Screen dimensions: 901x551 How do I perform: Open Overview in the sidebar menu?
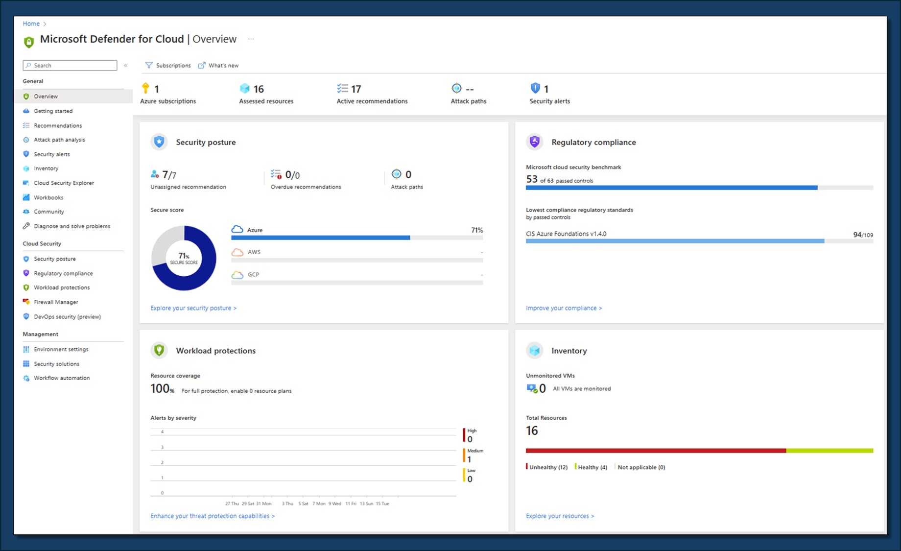pyautogui.click(x=73, y=96)
